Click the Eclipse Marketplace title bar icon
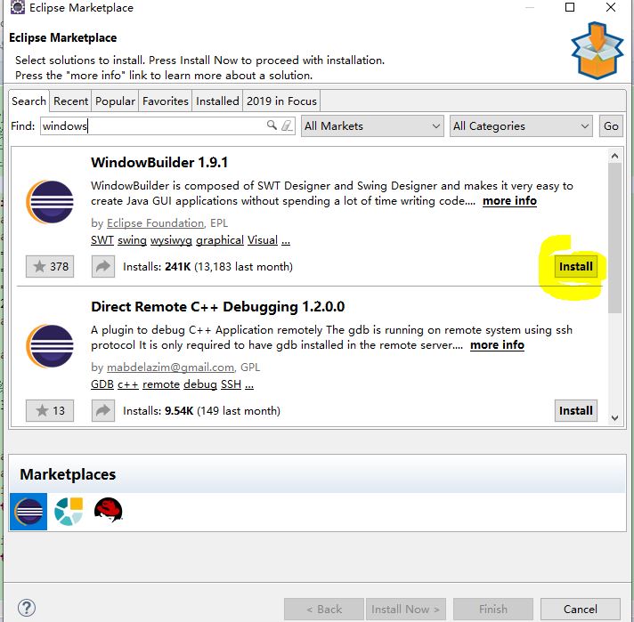The width and height of the screenshot is (634, 622). (x=18, y=8)
